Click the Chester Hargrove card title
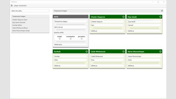176x99 pixels. (x=98, y=17)
